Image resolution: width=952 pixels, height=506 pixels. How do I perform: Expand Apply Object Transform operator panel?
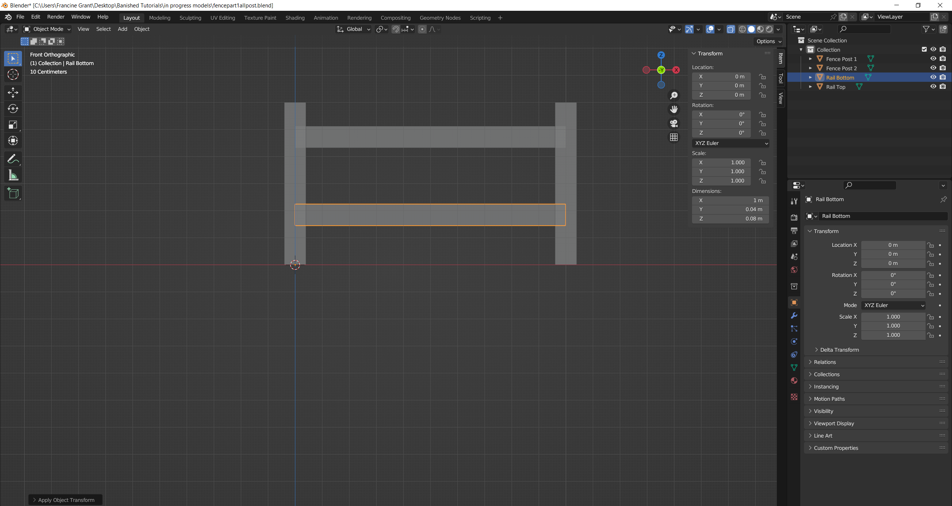(65, 500)
